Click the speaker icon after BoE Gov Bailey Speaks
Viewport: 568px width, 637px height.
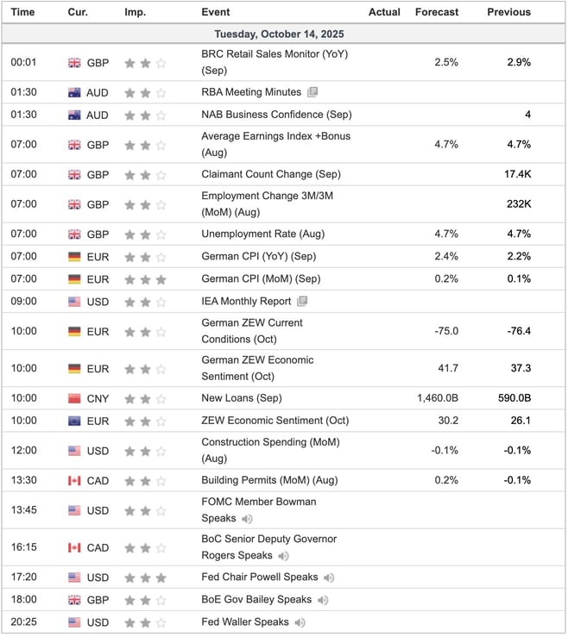(x=323, y=600)
